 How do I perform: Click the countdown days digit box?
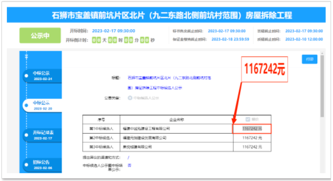[x=96, y=40]
